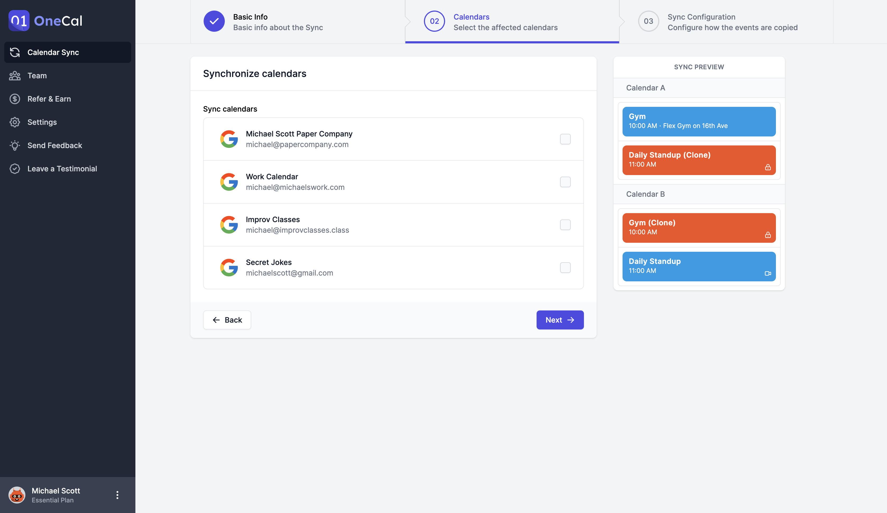Click the Back button to return
The width and height of the screenshot is (887, 513).
[227, 320]
